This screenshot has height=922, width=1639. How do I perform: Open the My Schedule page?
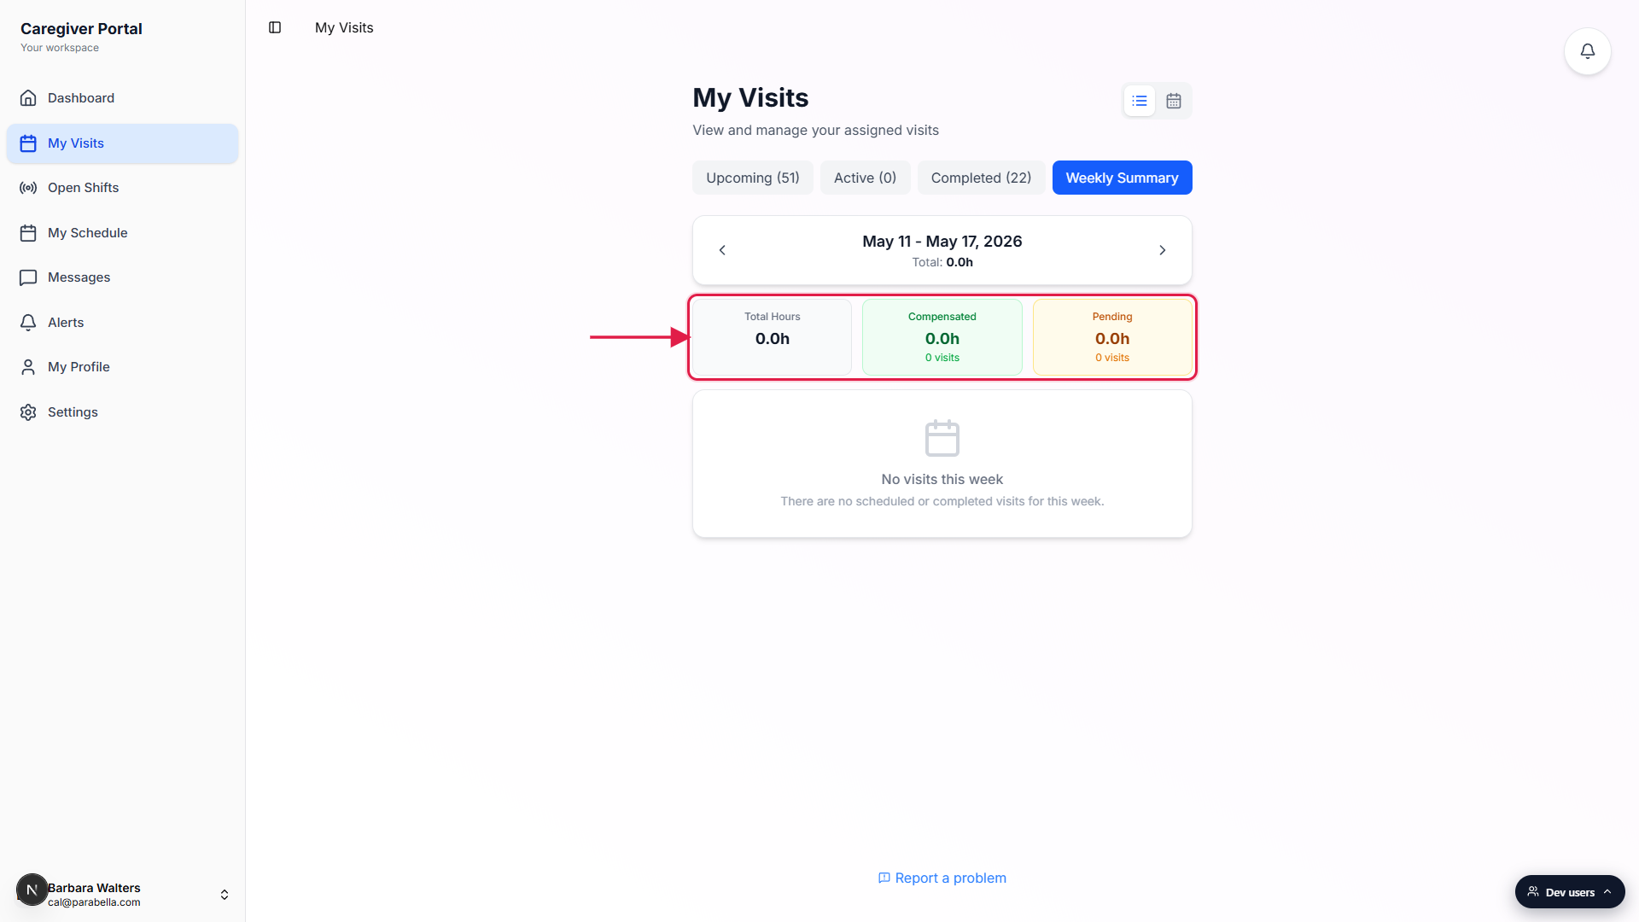(122, 233)
